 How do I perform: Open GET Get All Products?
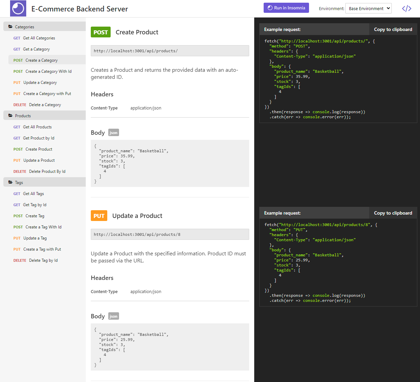click(x=47, y=127)
